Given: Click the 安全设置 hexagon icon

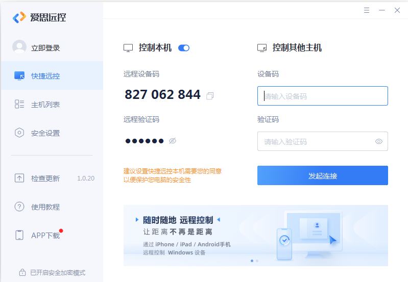Looking at the screenshot, I should click(19, 133).
